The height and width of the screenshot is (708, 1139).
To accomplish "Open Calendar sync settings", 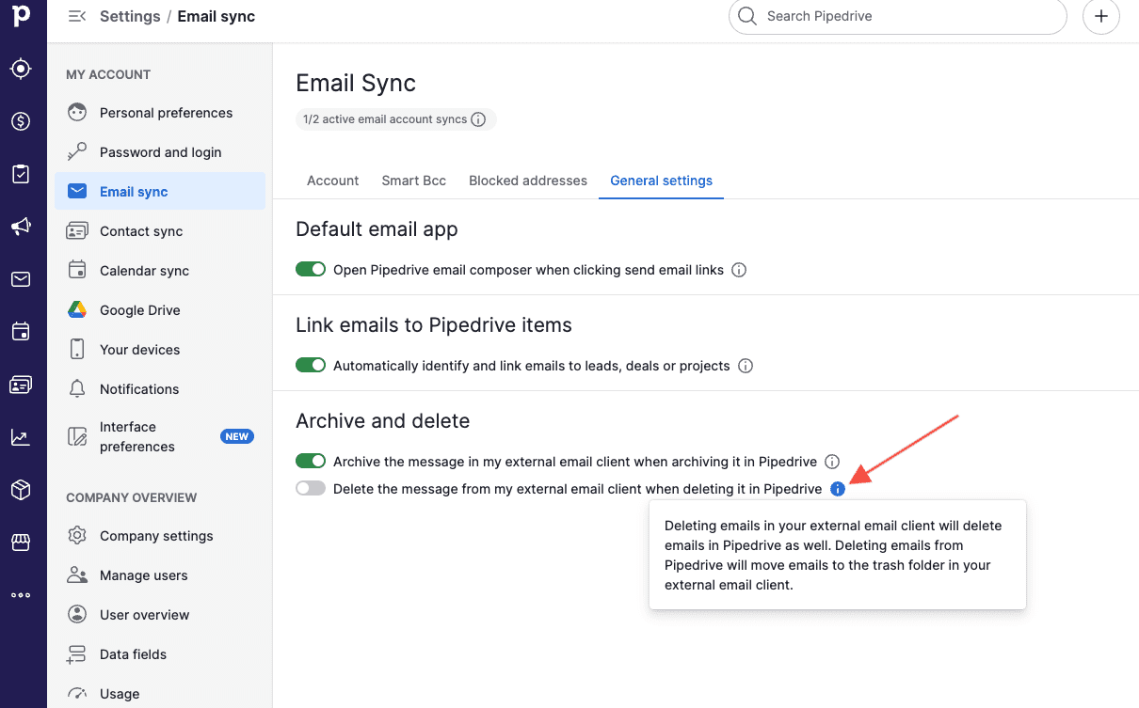I will (144, 271).
